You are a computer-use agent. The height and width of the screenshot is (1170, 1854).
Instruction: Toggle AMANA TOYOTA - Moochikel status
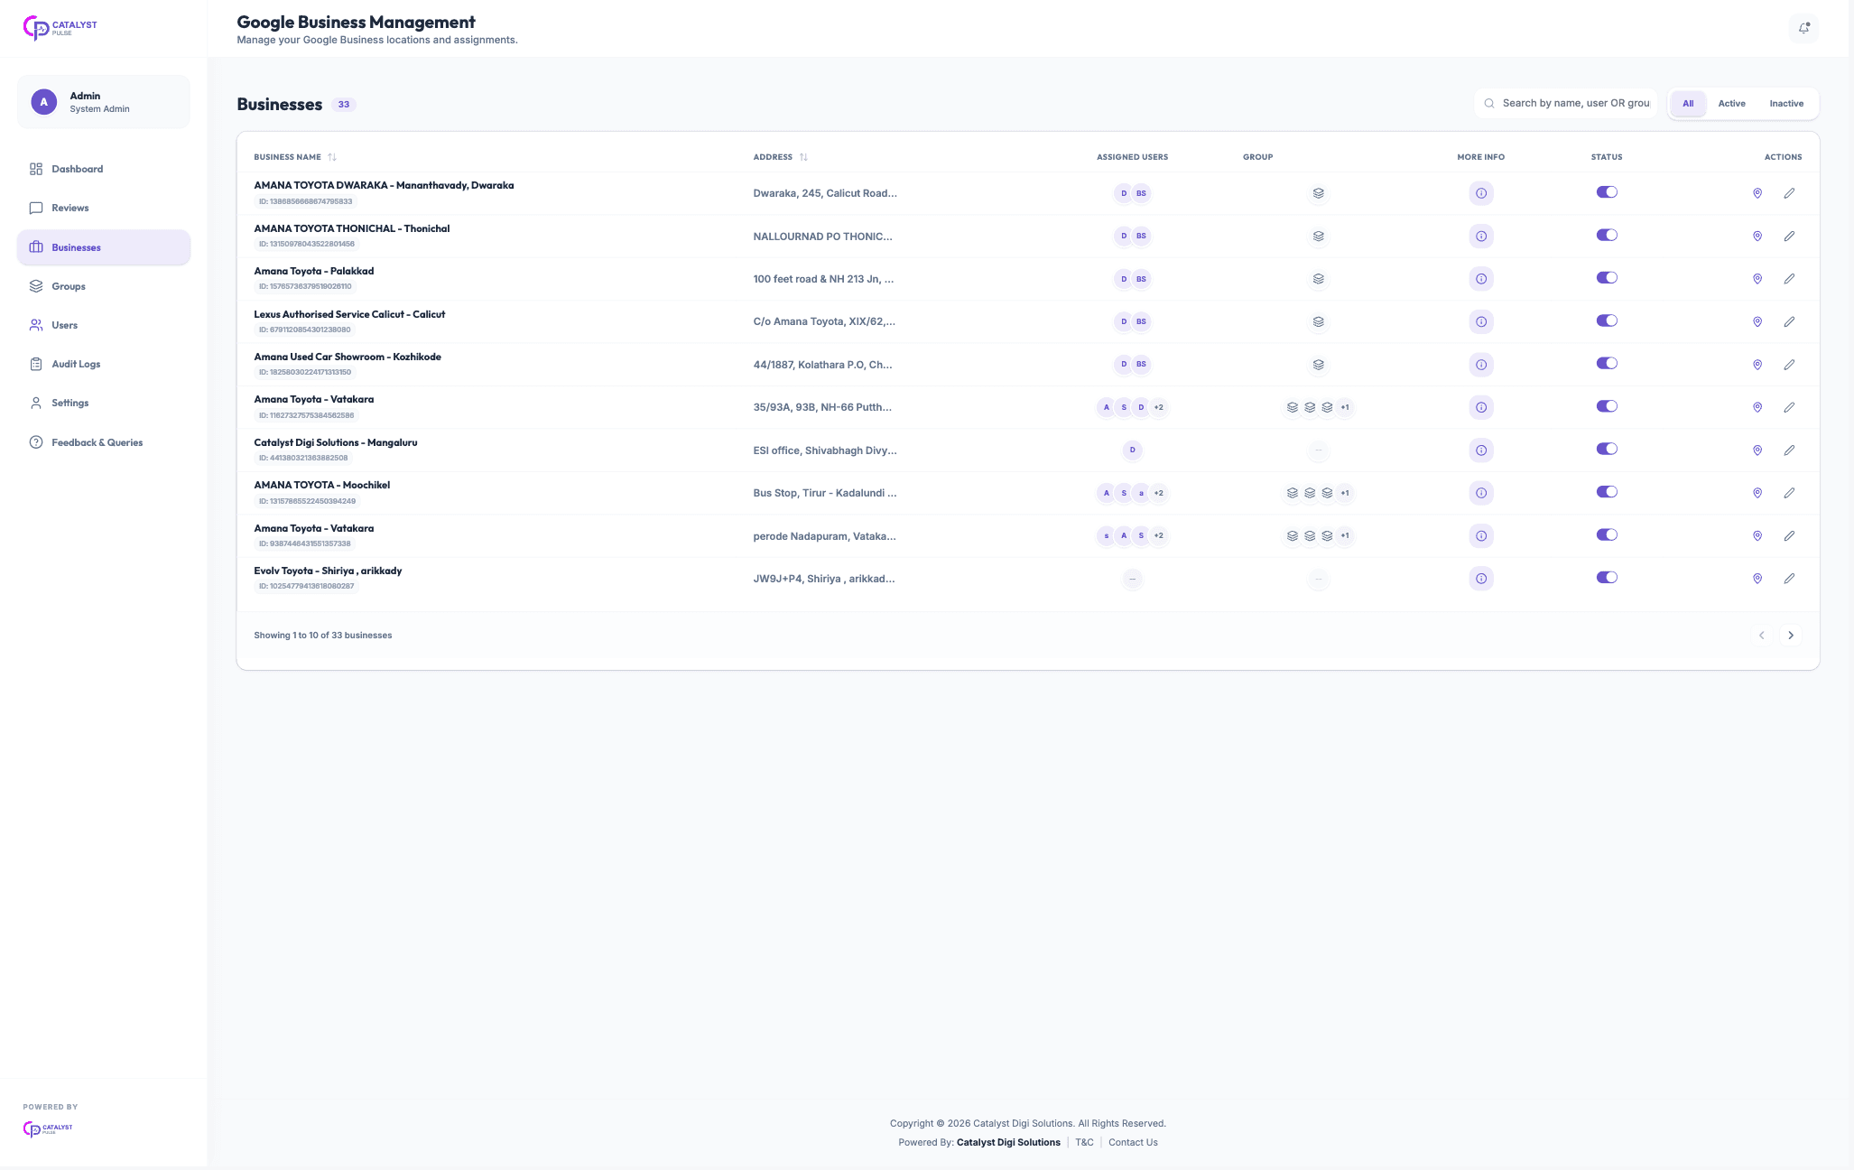click(1607, 492)
